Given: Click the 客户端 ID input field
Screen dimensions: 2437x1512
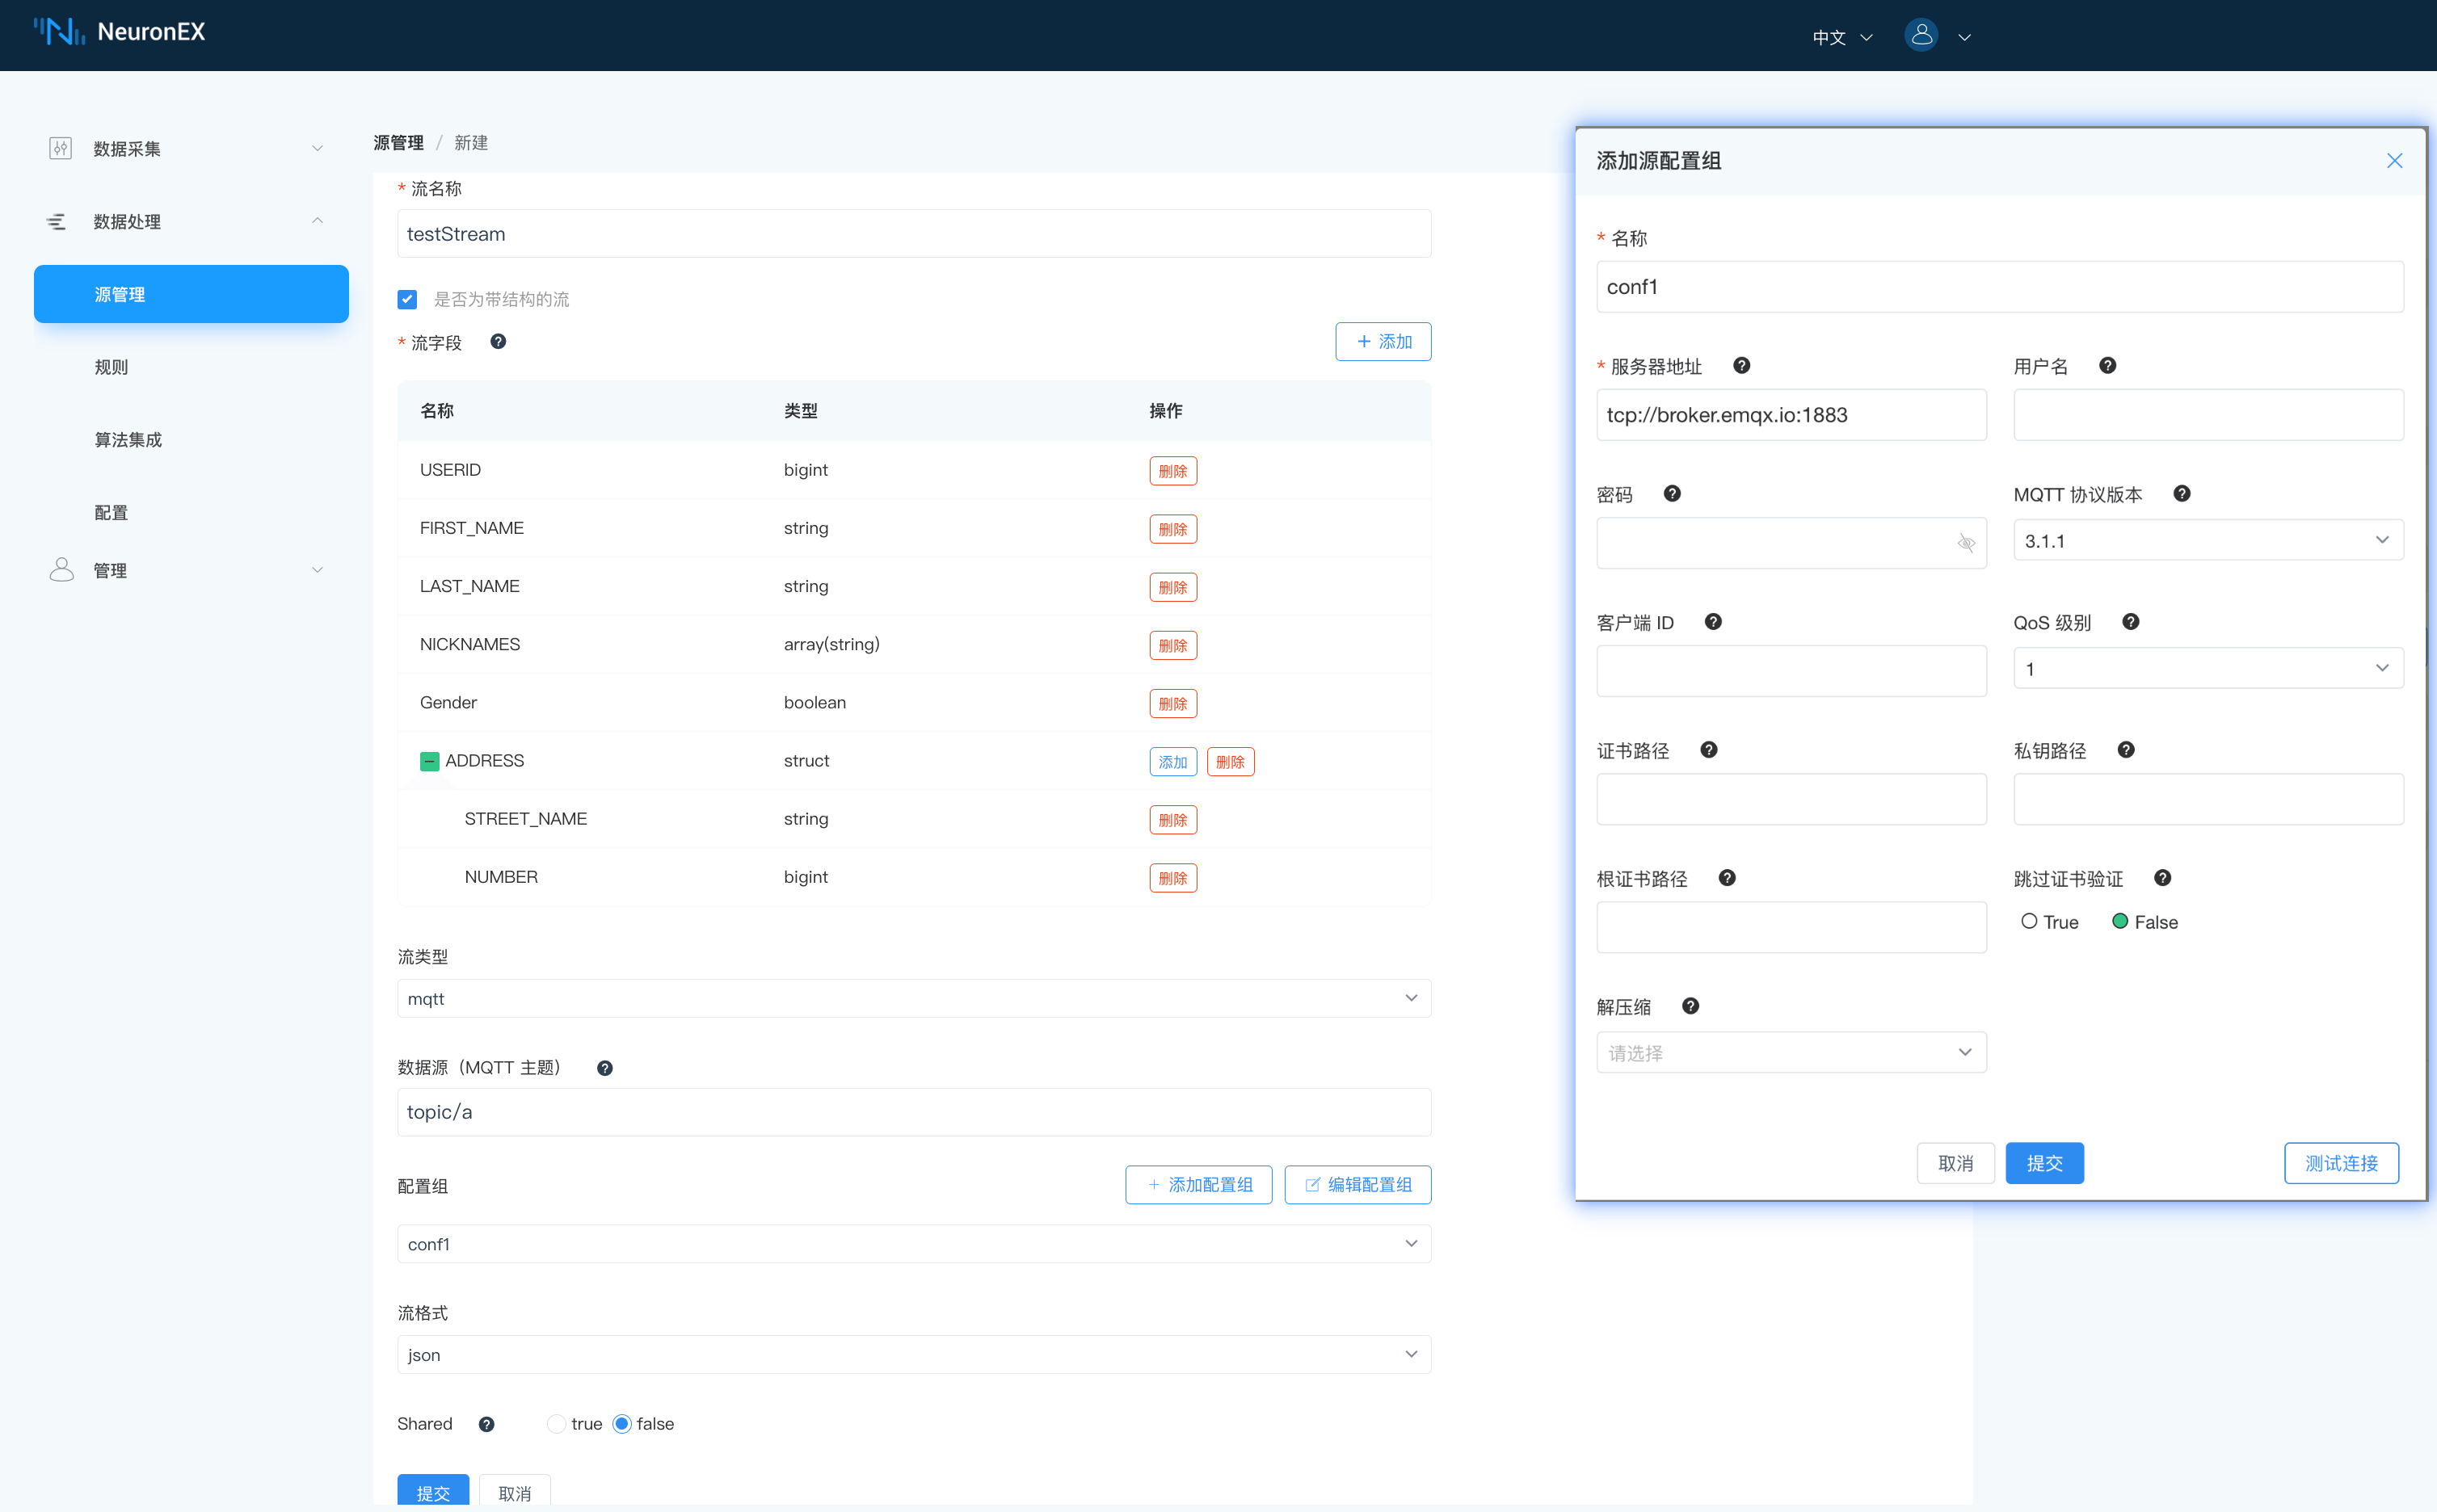Looking at the screenshot, I should 1790,671.
